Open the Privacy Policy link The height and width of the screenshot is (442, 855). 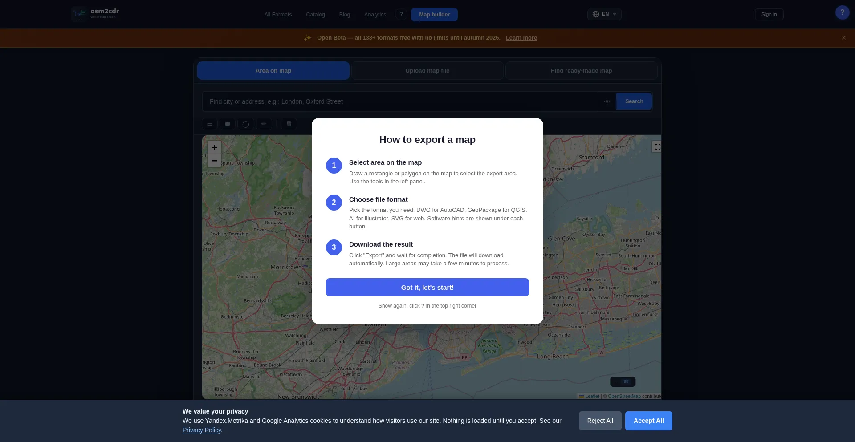click(202, 430)
